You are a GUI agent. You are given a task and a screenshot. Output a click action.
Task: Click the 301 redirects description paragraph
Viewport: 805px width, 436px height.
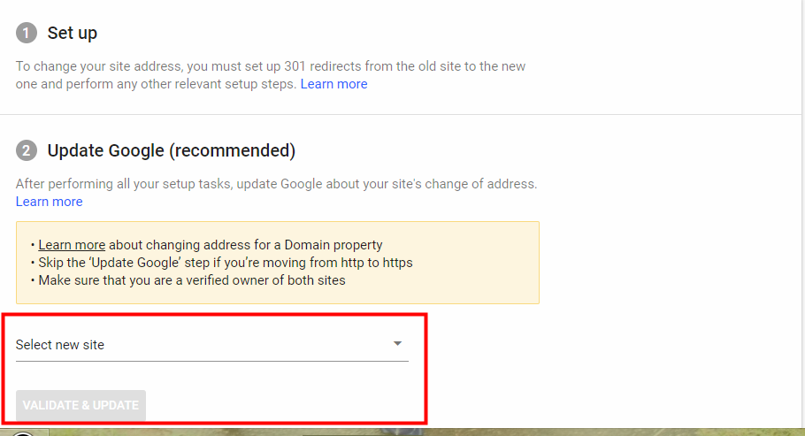(271, 75)
